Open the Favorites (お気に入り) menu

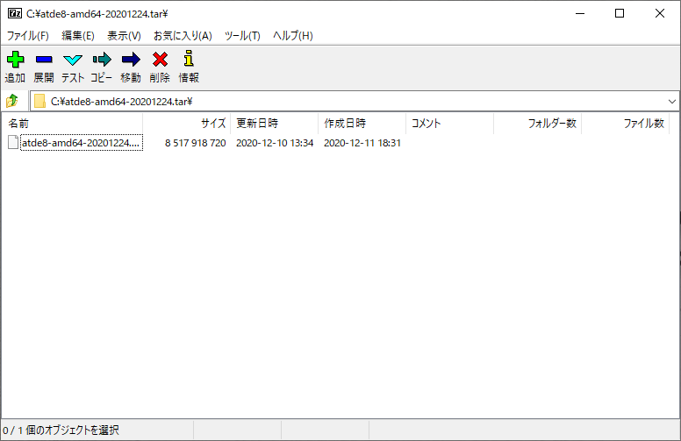tap(183, 36)
